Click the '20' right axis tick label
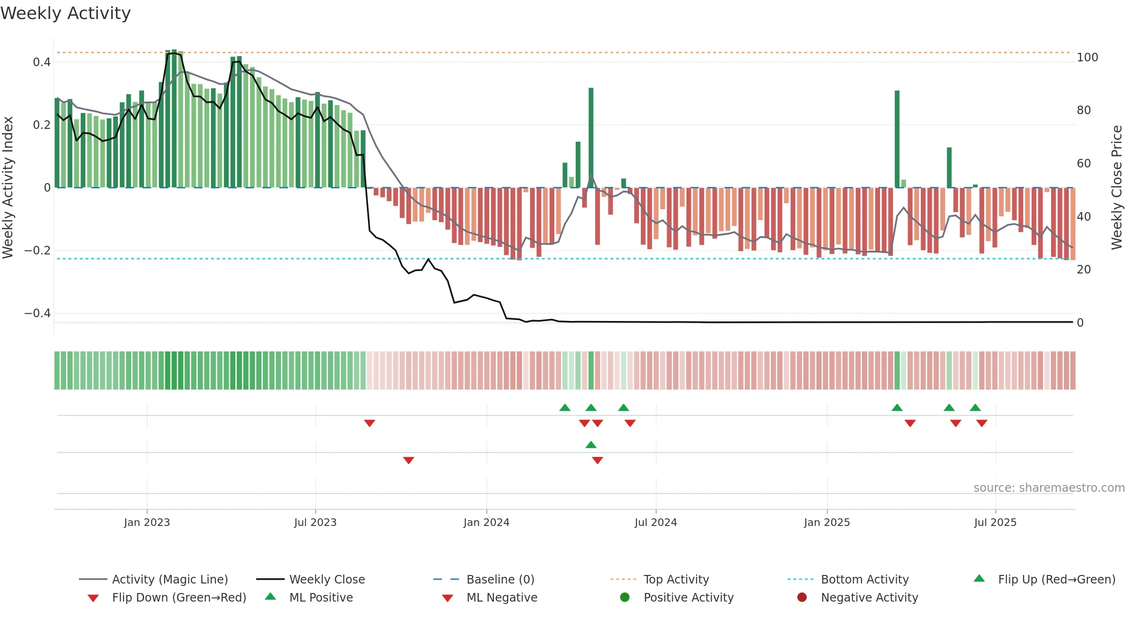1141x642 pixels. coord(1084,270)
